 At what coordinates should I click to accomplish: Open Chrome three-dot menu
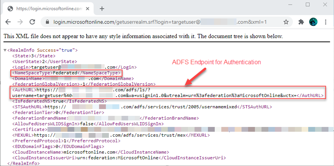[325, 22]
